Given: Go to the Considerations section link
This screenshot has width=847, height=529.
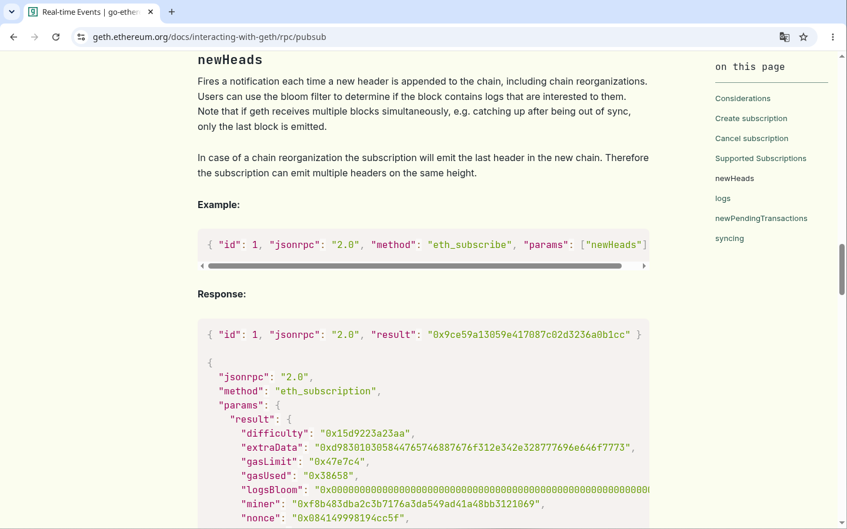Looking at the screenshot, I should click(x=742, y=98).
